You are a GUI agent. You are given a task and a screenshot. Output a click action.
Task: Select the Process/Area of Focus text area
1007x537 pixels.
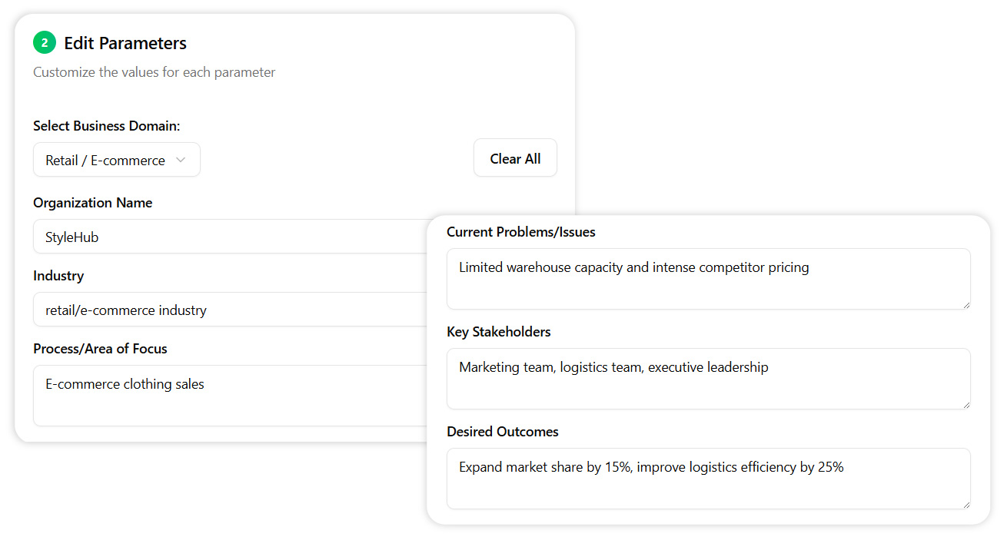(231, 395)
